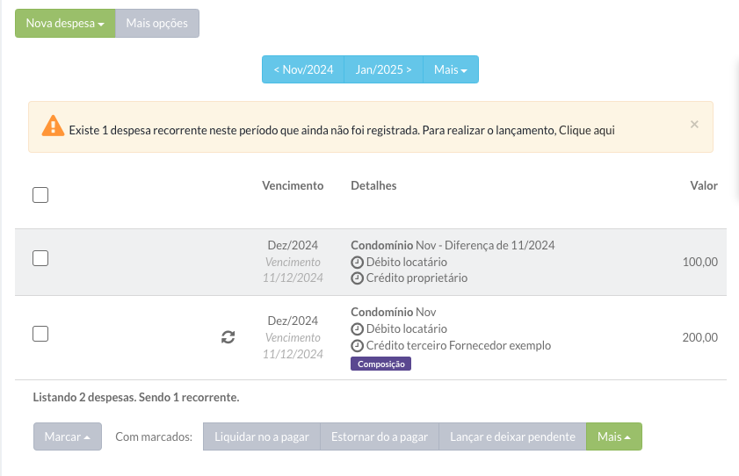The height and width of the screenshot is (476, 739).
Task: Open the Marcar dropdown menu
Action: tap(68, 437)
